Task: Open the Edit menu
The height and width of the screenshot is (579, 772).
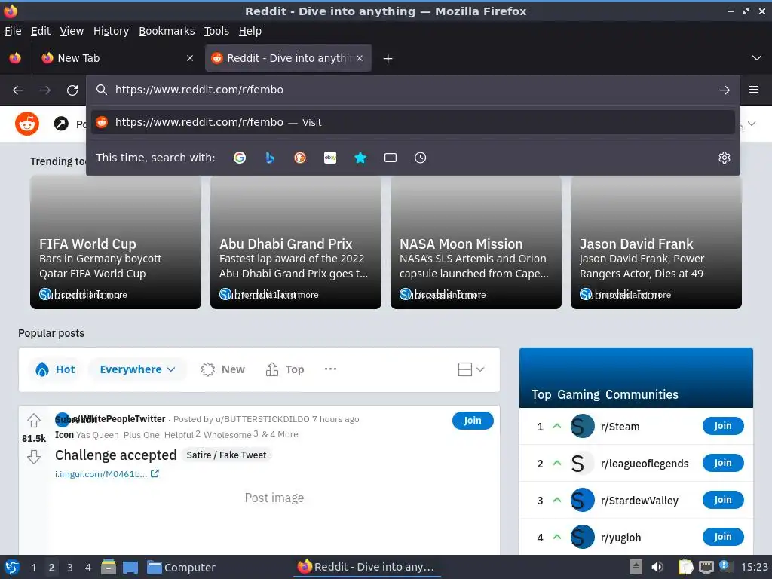Action: click(x=41, y=31)
